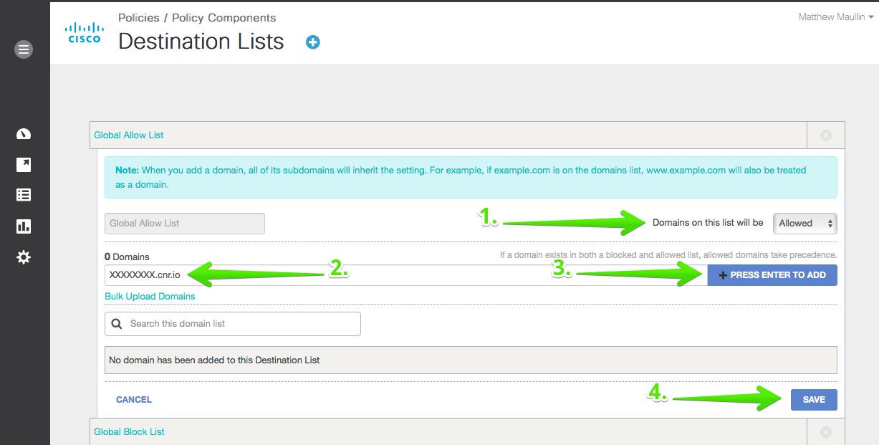Open the Bulk Upload Domains link
This screenshot has width=879, height=445.
[x=150, y=297]
